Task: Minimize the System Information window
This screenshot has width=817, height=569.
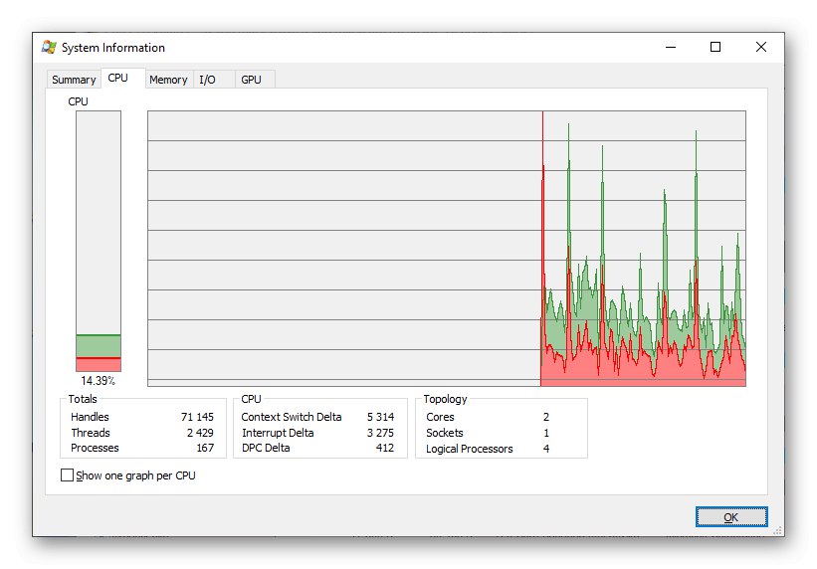Action: [671, 47]
